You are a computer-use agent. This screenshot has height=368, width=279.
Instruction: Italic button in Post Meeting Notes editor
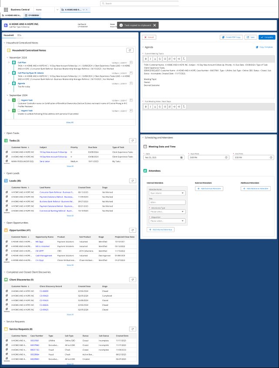150,107
